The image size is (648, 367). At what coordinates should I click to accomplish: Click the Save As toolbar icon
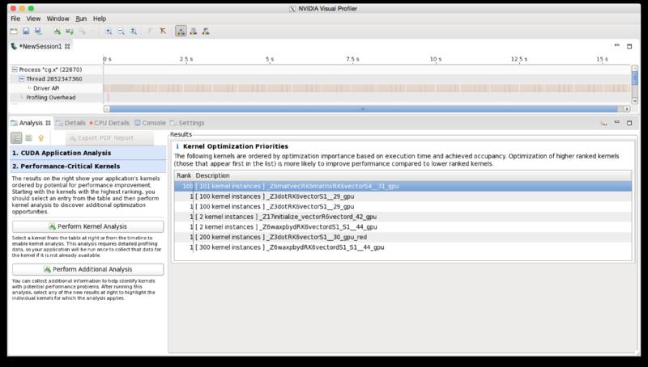38,32
